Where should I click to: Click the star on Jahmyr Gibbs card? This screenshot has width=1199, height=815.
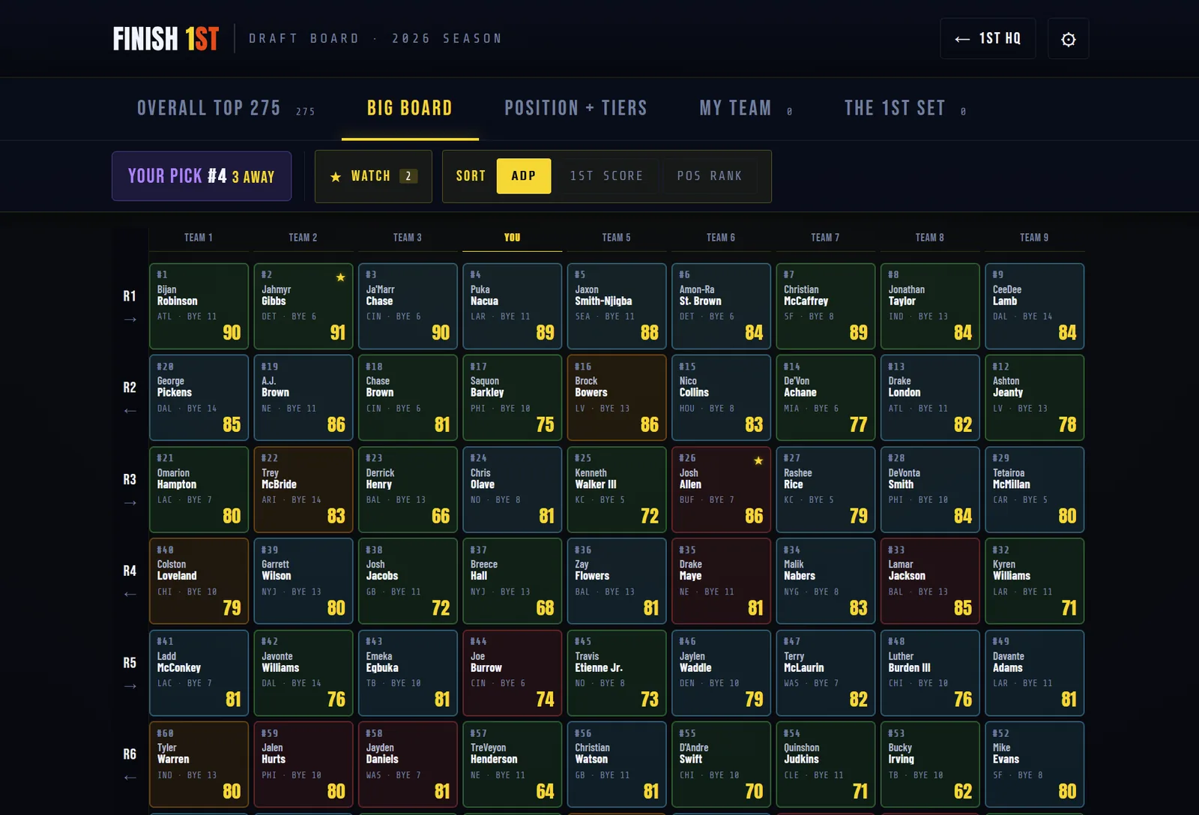[x=340, y=277]
